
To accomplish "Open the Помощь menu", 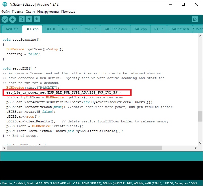I will click(x=68, y=12).
